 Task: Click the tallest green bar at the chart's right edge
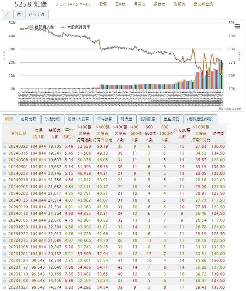(x=222, y=77)
